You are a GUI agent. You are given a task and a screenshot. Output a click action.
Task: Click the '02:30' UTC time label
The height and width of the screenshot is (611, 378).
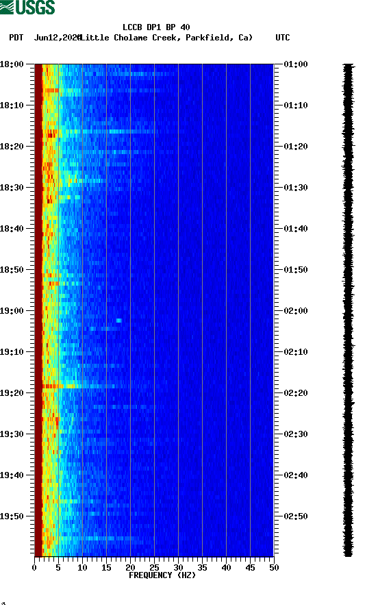click(296, 434)
